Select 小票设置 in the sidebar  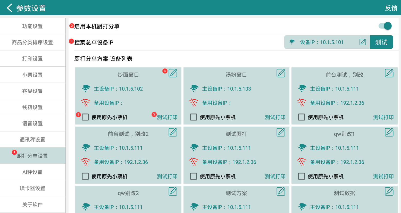coord(32,75)
